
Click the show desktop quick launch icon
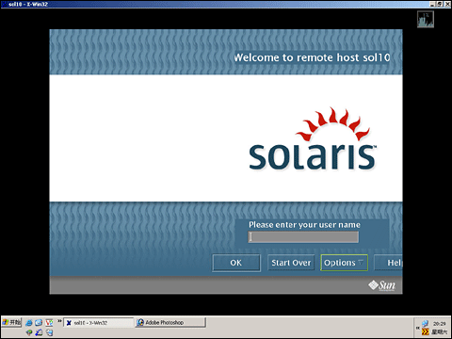point(49,332)
